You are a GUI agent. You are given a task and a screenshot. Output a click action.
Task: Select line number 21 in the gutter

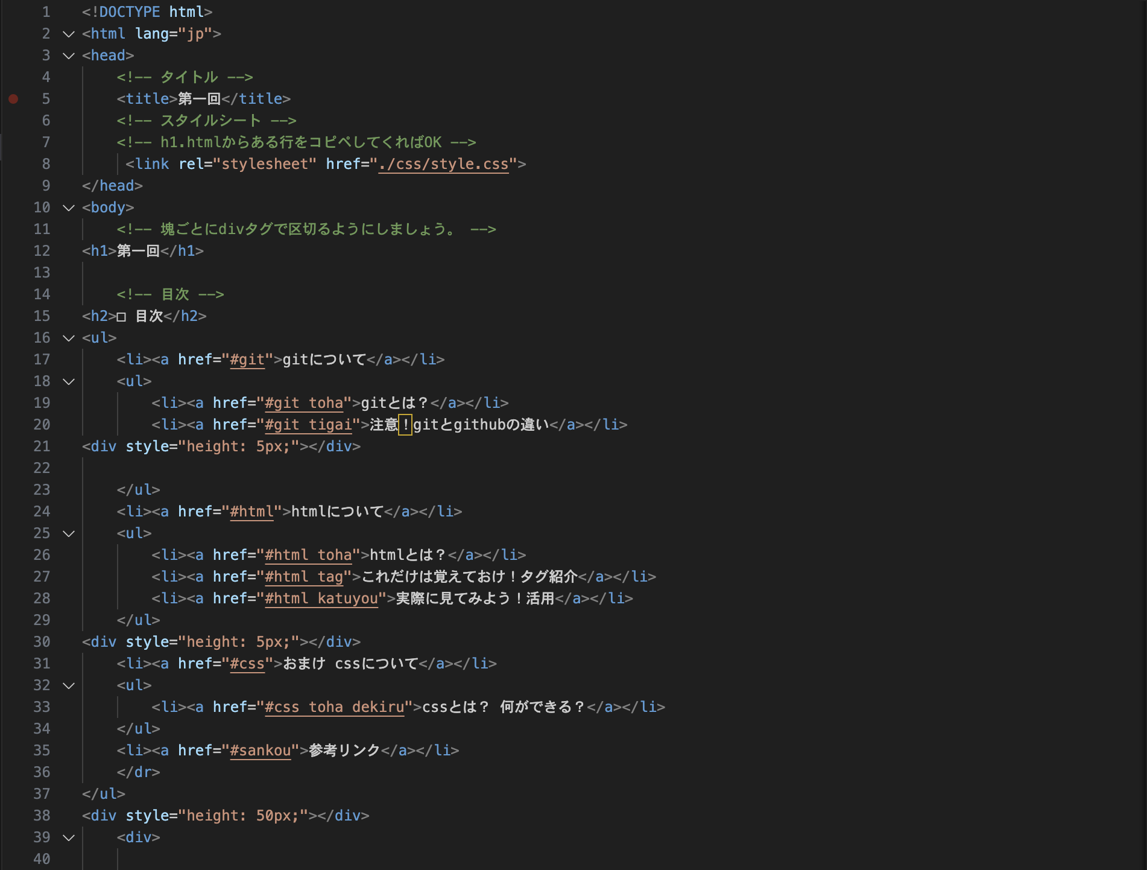[42, 446]
